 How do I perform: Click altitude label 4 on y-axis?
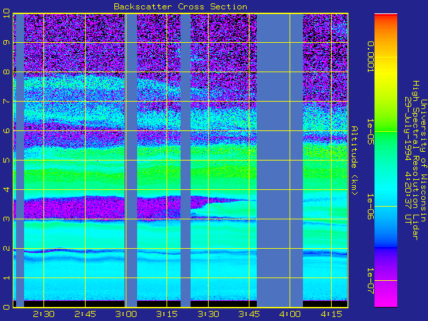click(x=7, y=189)
